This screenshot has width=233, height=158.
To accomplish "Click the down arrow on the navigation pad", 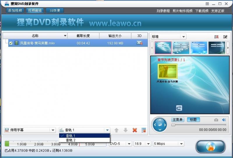I will (160, 130).
